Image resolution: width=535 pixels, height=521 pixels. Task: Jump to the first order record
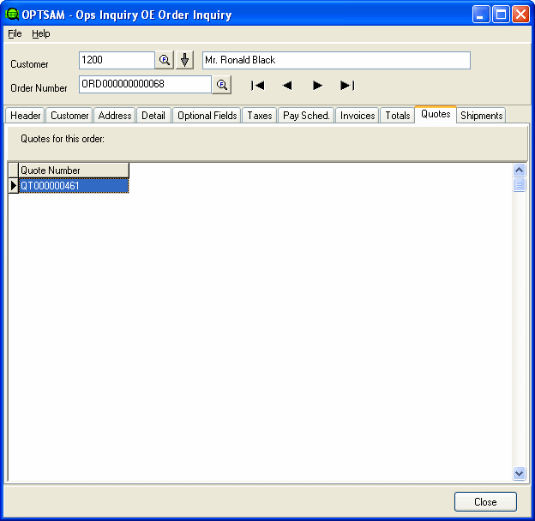click(x=257, y=85)
